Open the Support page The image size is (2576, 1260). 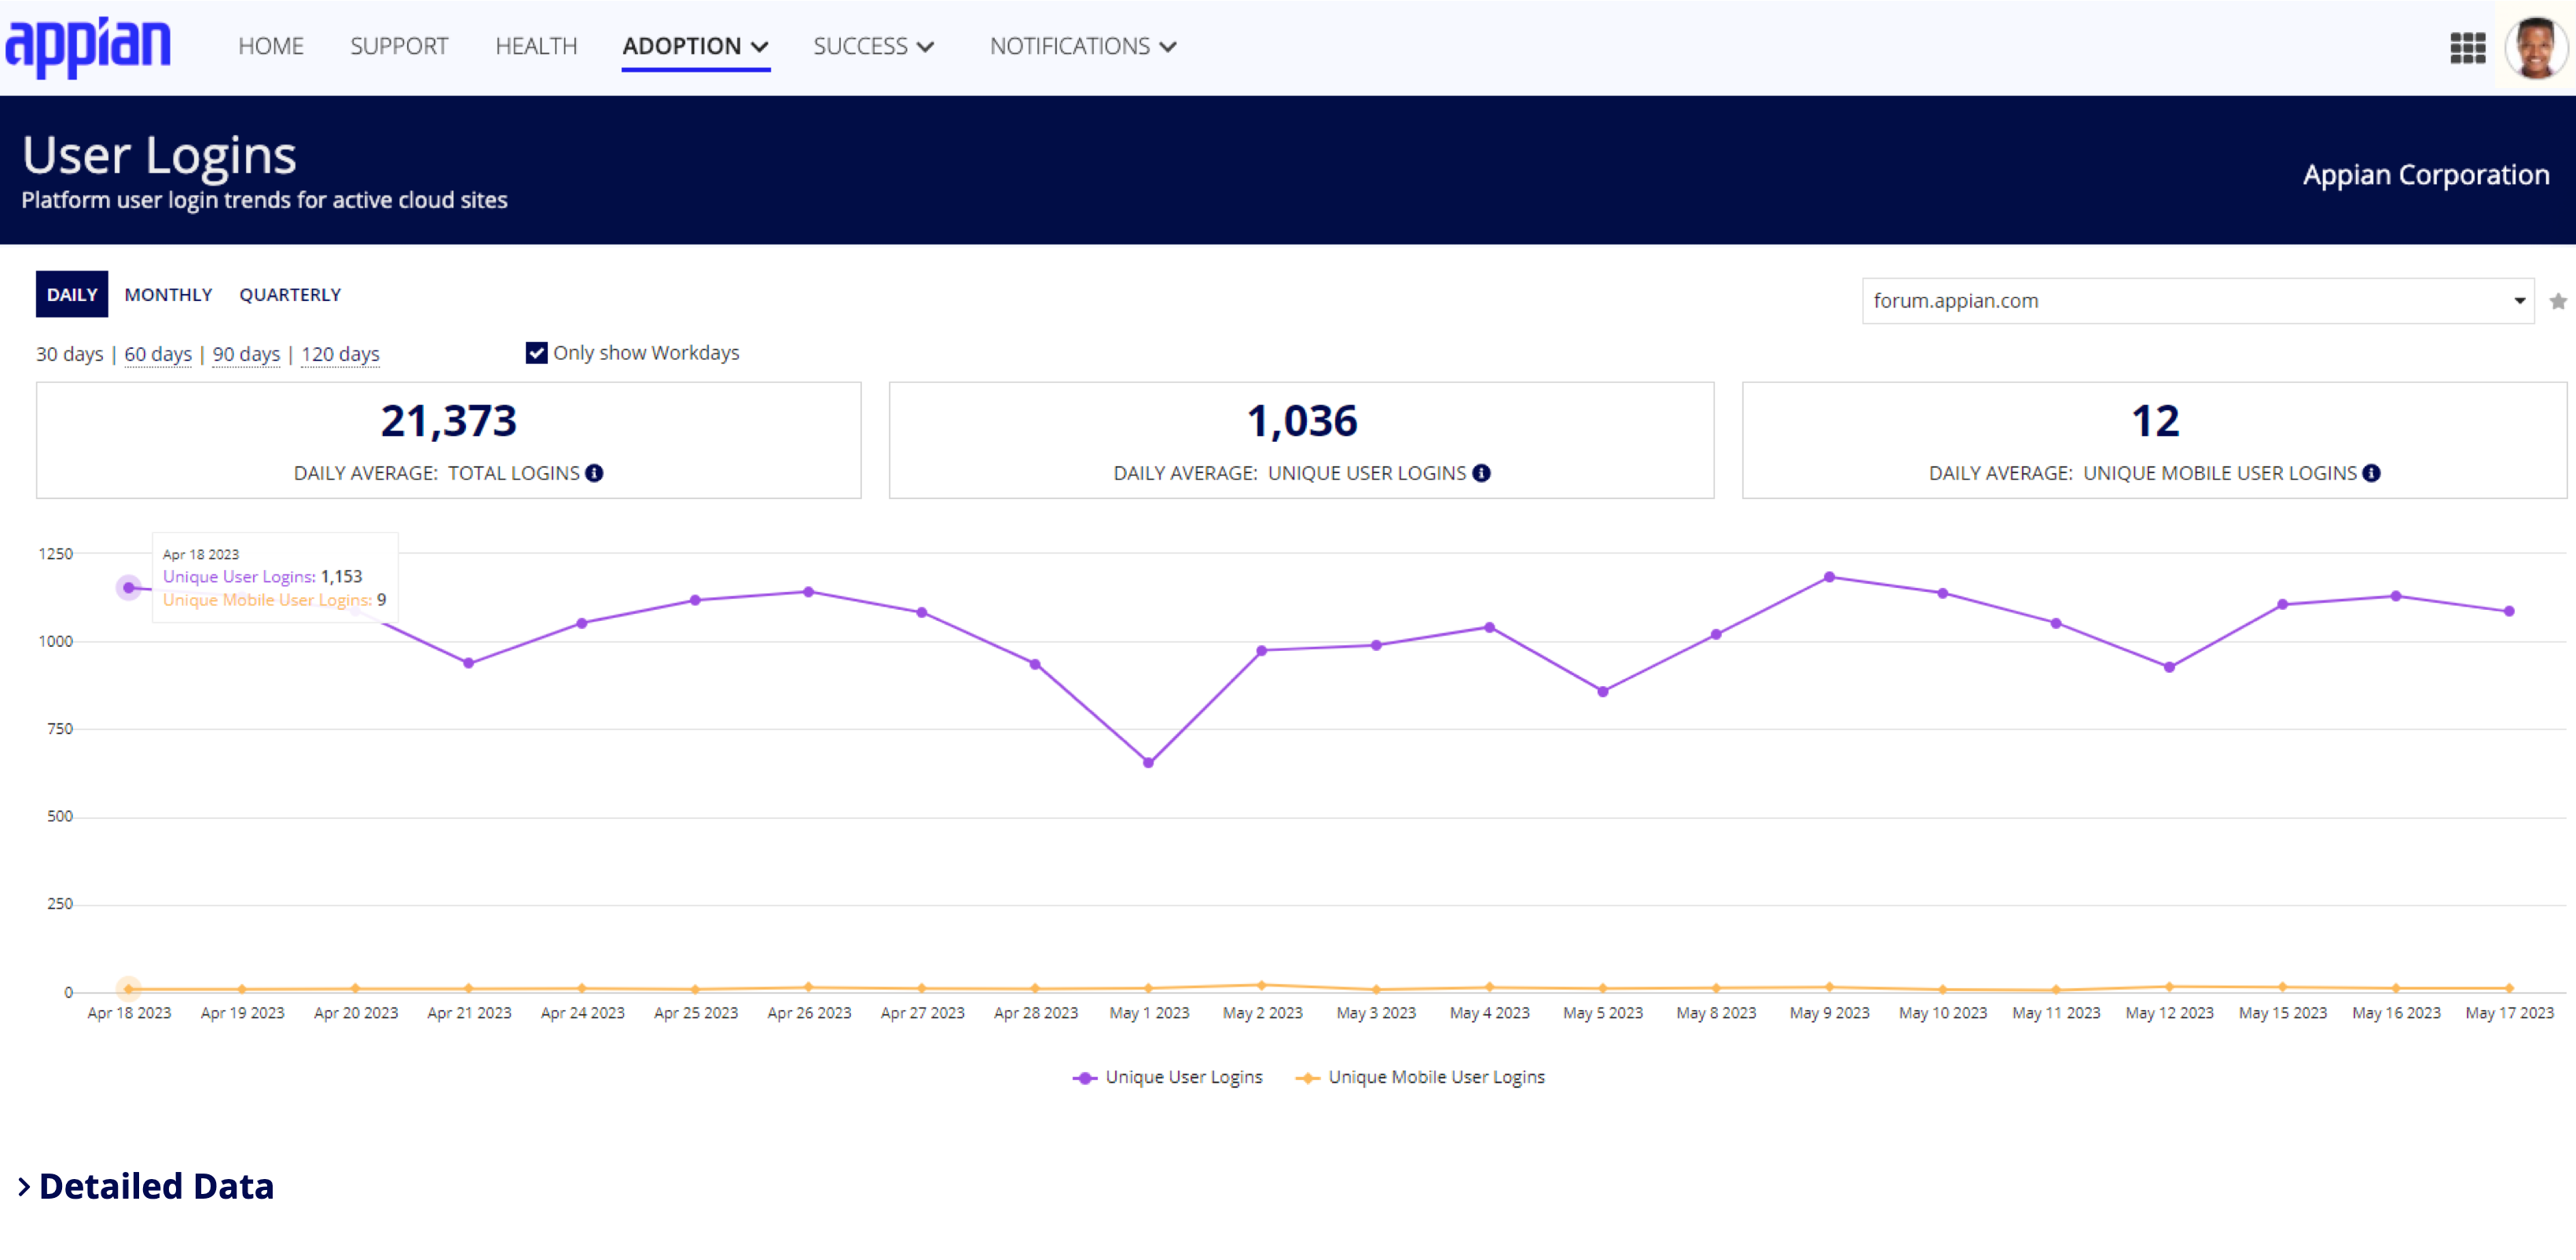399,46
